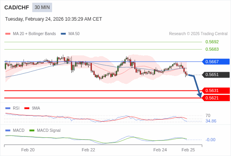This screenshot has height=156, width=231.
Task: Click the 9MA legend label
Action: click(x=36, y=108)
